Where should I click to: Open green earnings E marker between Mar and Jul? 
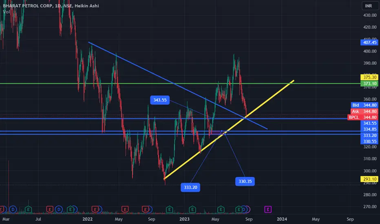click(x=29, y=209)
